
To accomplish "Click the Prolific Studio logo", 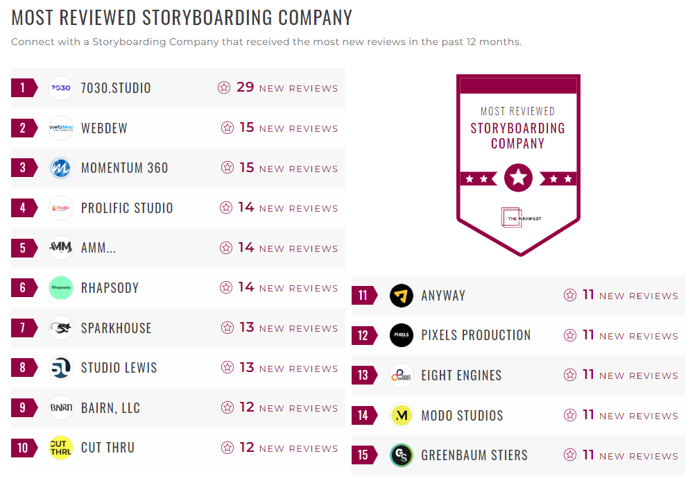I will (x=61, y=208).
